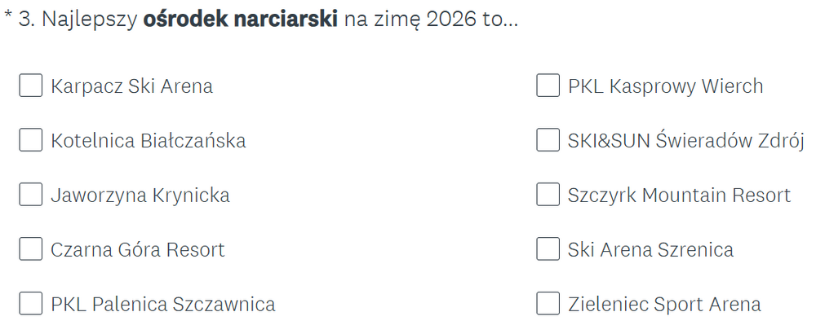Click the 'Jaworzyna Krynicka' label text
The height and width of the screenshot is (334, 816).
(140, 196)
